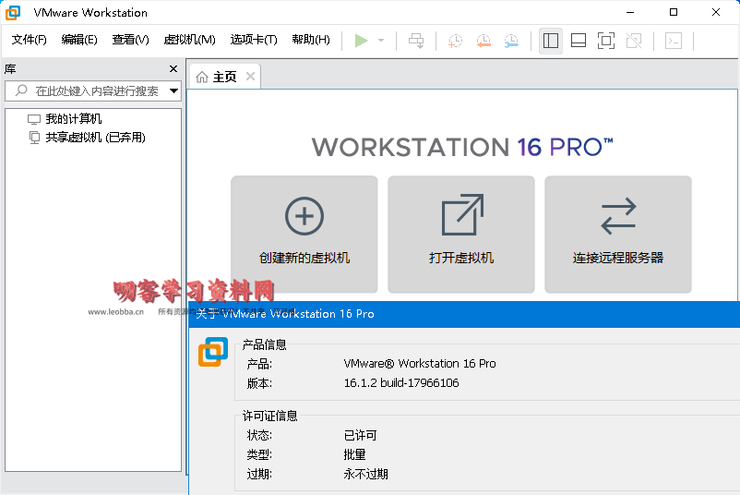Revert to snapshot toolbar icon
Image resolution: width=740 pixels, height=495 pixels.
(483, 41)
